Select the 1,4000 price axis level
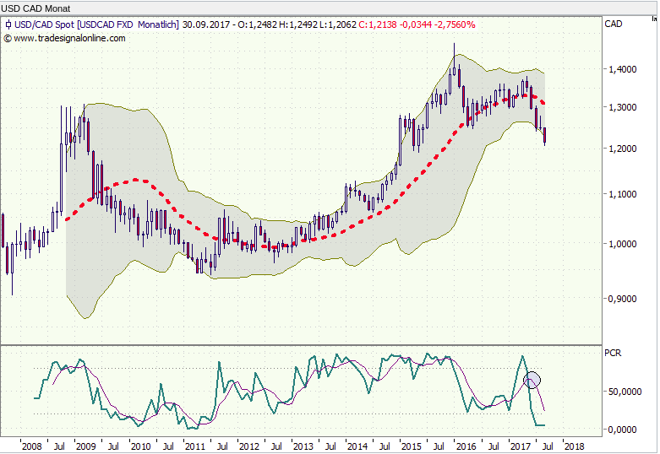The height and width of the screenshot is (454, 660). pyautogui.click(x=622, y=70)
